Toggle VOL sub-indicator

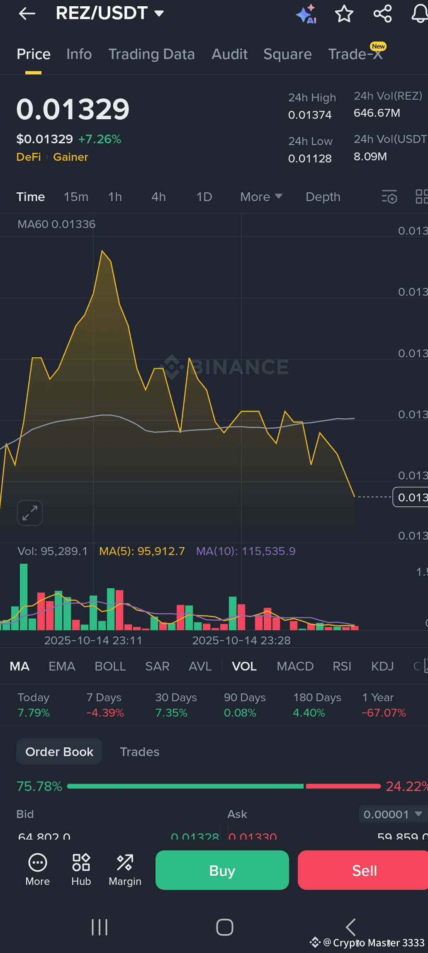tap(244, 666)
